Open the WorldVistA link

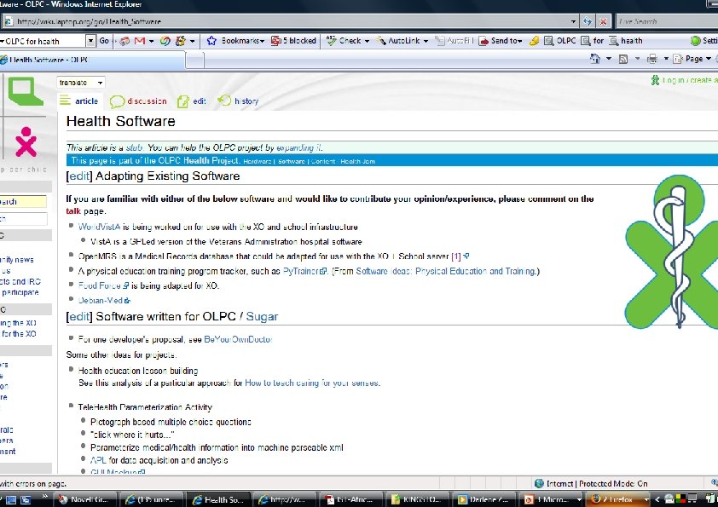(100, 227)
